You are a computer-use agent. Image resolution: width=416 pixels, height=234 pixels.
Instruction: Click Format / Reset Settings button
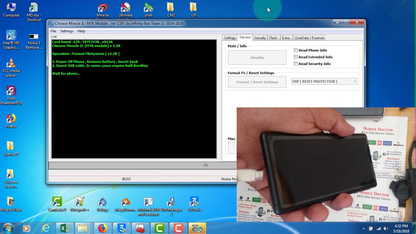[x=257, y=82]
